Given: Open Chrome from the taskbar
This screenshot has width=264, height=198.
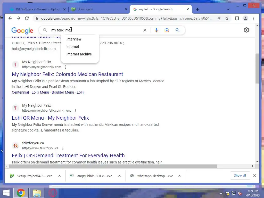Looking at the screenshot, I should coord(21,193).
